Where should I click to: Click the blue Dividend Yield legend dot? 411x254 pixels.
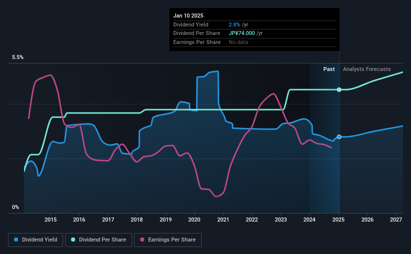(16, 239)
